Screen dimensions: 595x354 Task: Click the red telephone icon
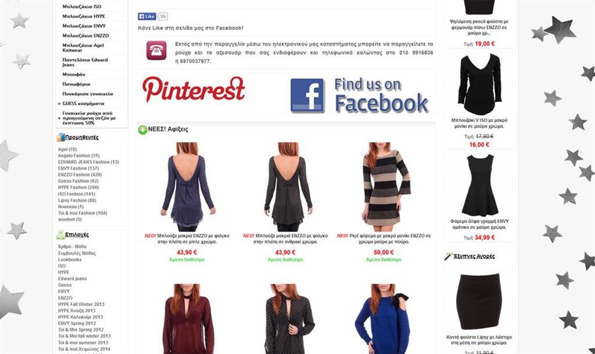pyautogui.click(x=156, y=50)
